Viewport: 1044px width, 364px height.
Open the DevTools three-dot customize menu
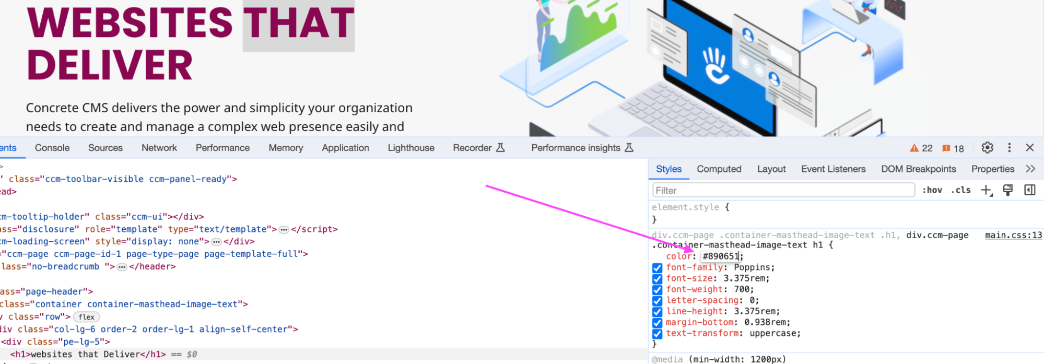point(1009,148)
